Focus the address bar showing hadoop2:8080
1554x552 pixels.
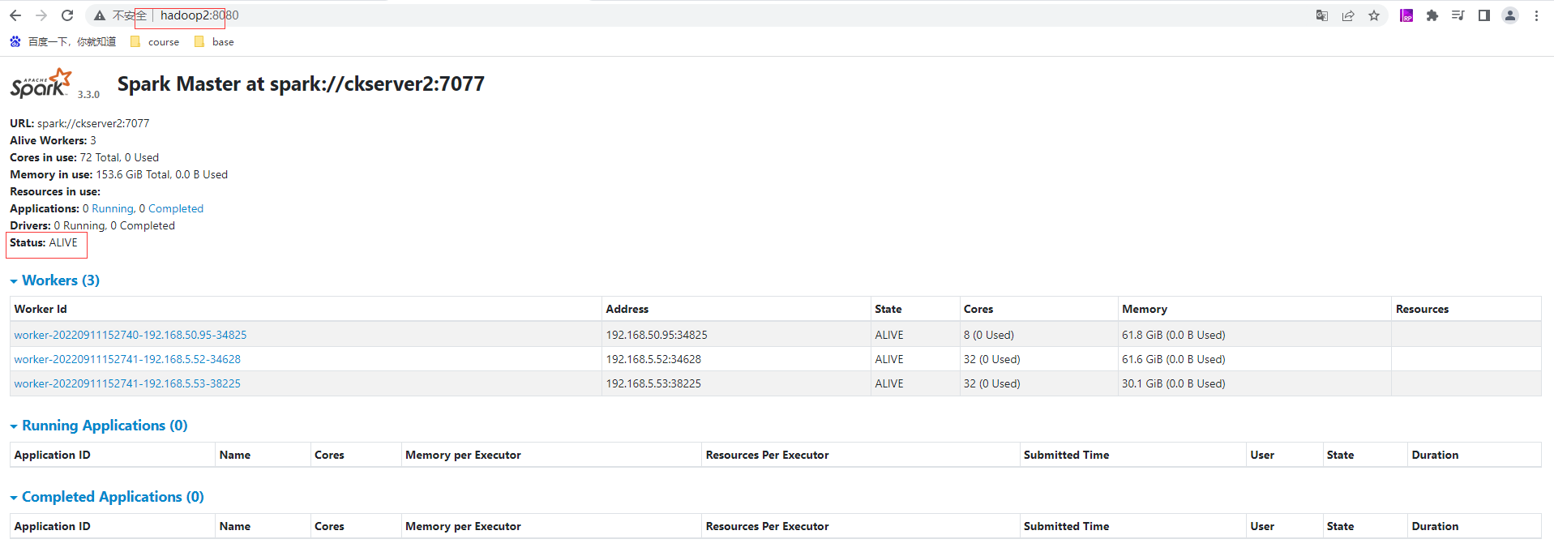point(199,15)
